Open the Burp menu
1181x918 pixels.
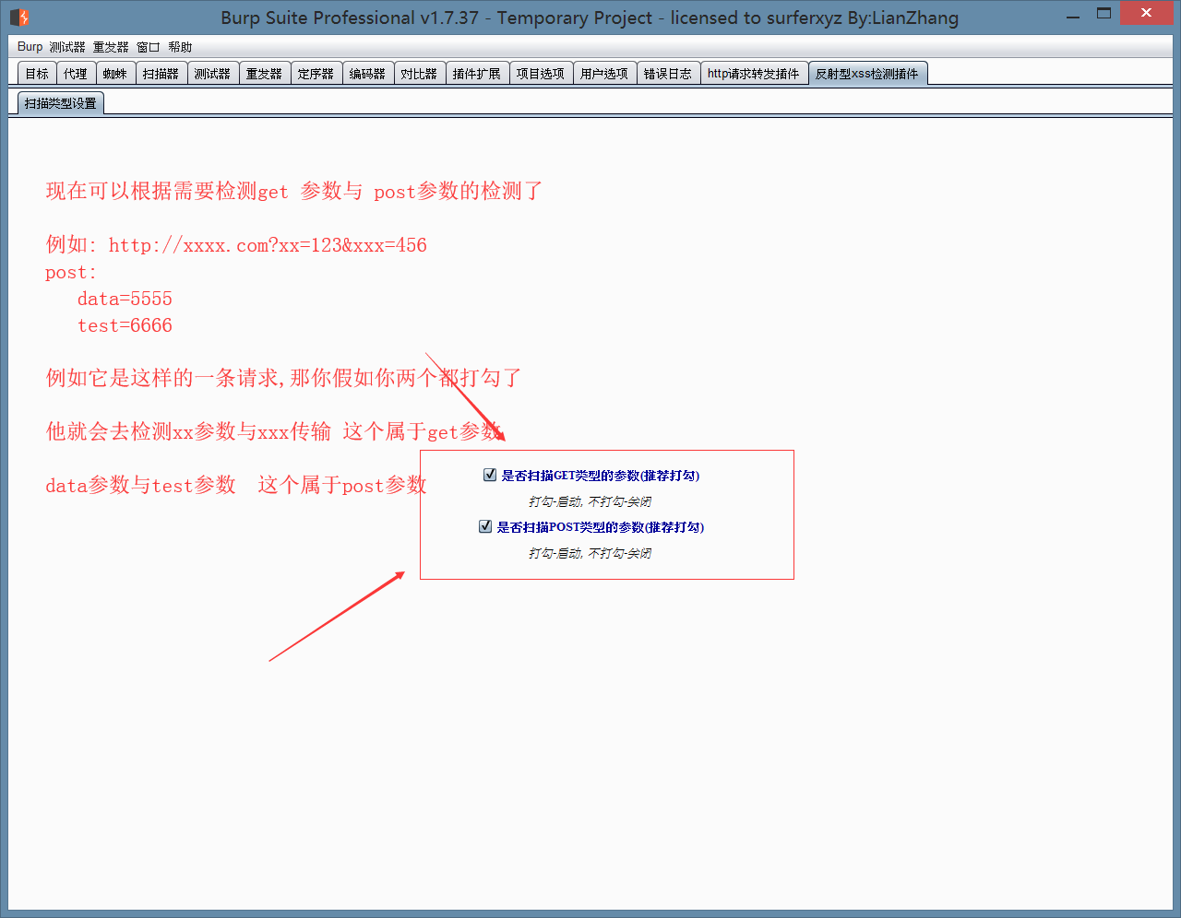pyautogui.click(x=30, y=47)
